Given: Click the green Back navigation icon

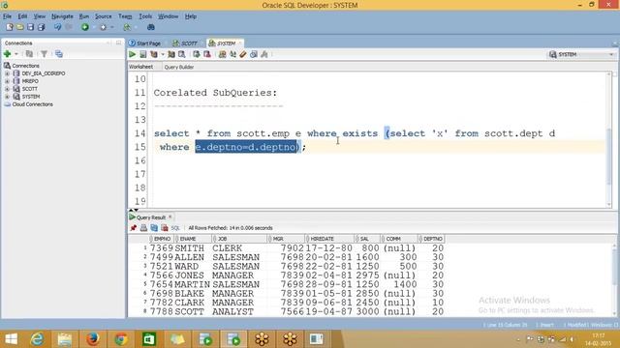Looking at the screenshot, I should pos(84,27).
